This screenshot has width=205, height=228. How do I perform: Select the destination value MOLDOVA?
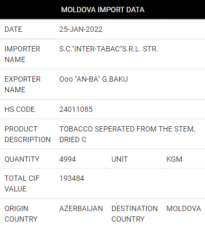[184, 208]
